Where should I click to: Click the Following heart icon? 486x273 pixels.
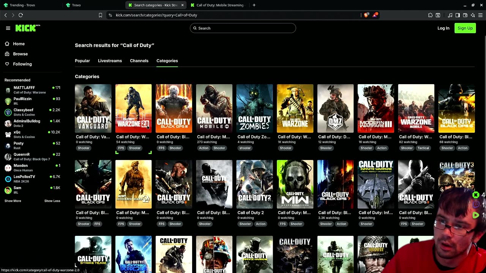point(7,64)
